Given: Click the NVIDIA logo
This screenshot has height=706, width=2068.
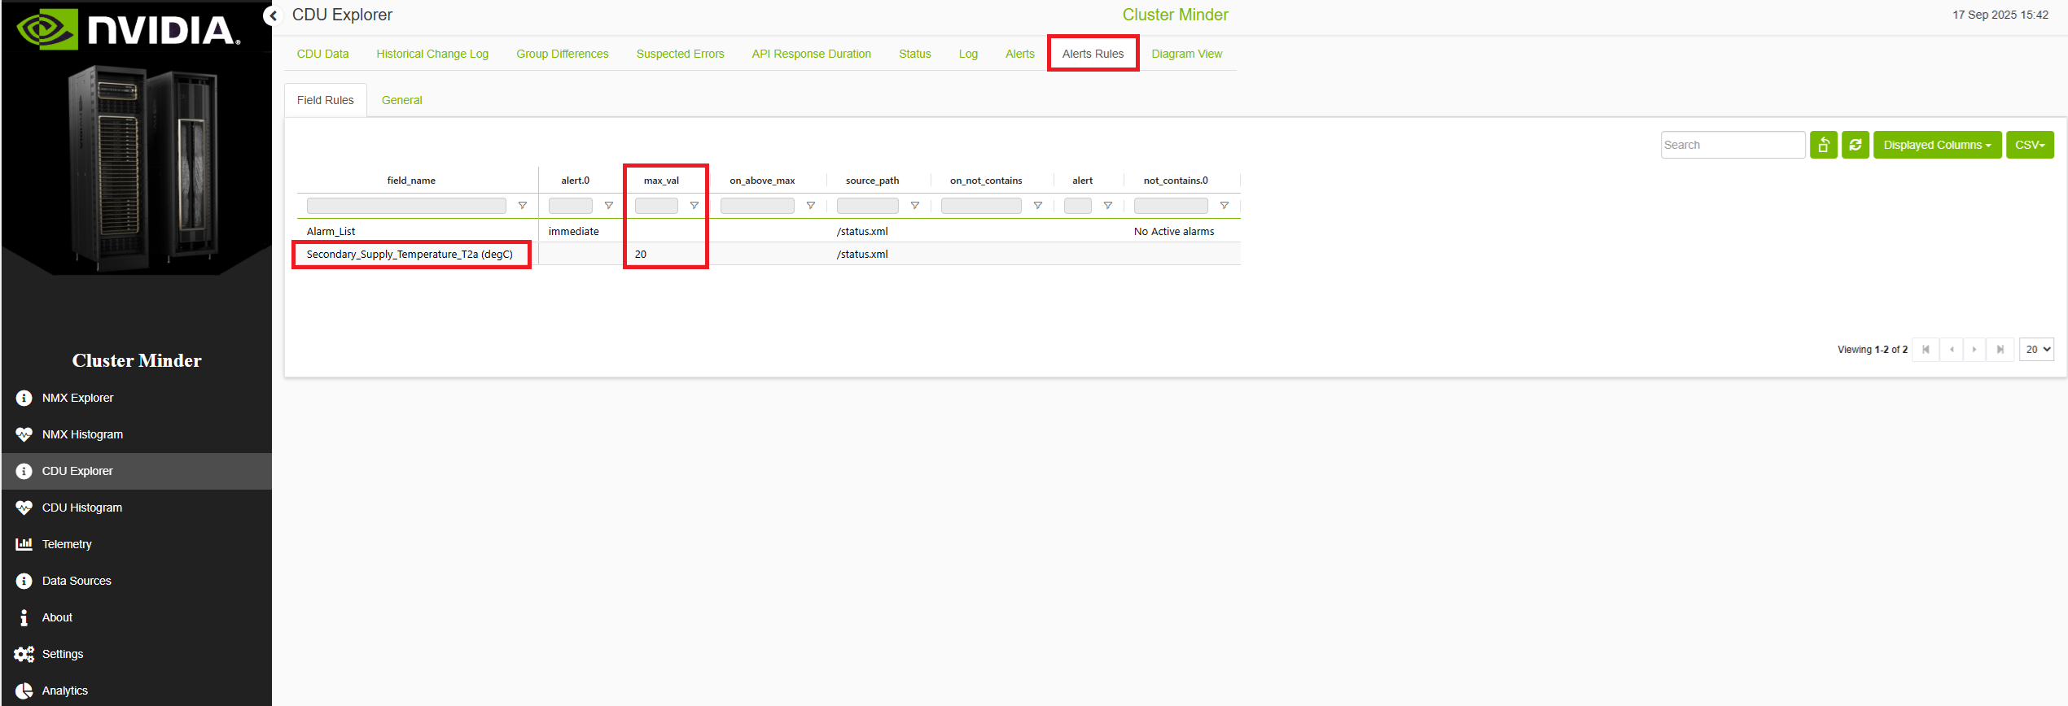Looking at the screenshot, I should 129,30.
